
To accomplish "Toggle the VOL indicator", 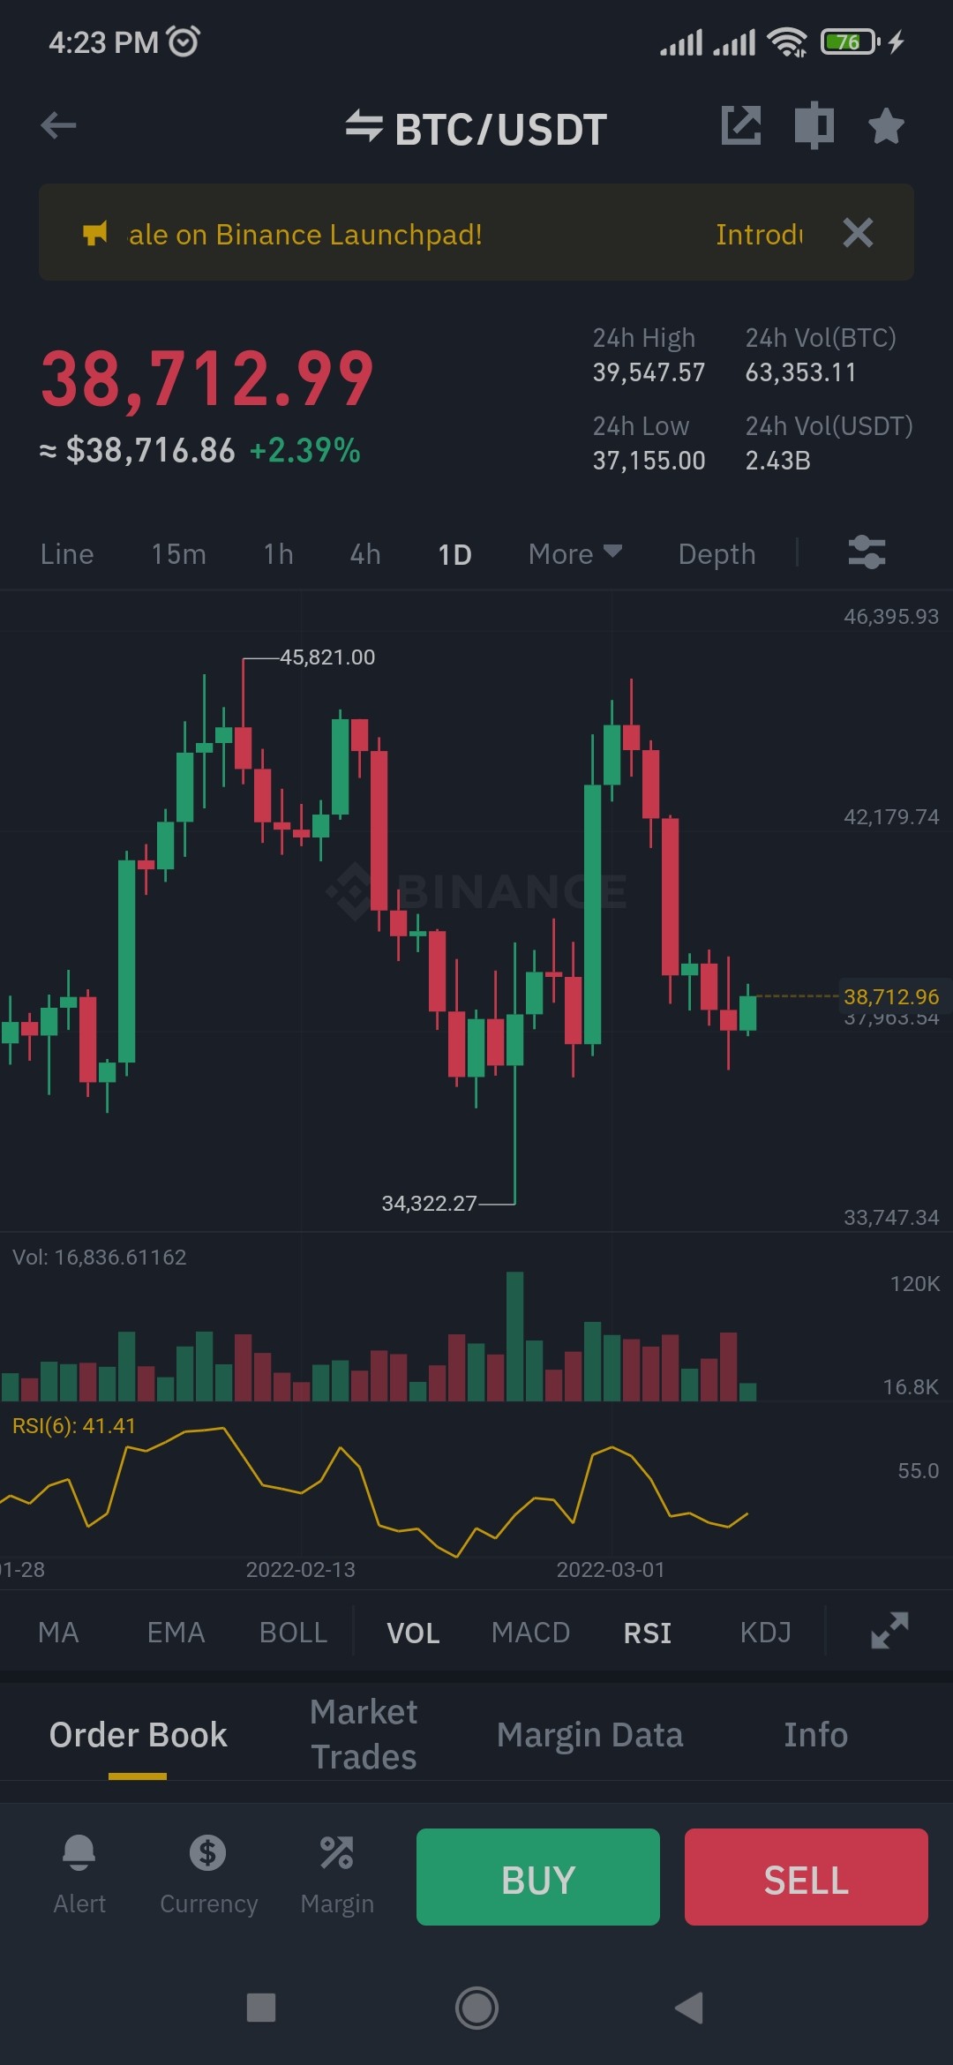I will click(413, 1633).
